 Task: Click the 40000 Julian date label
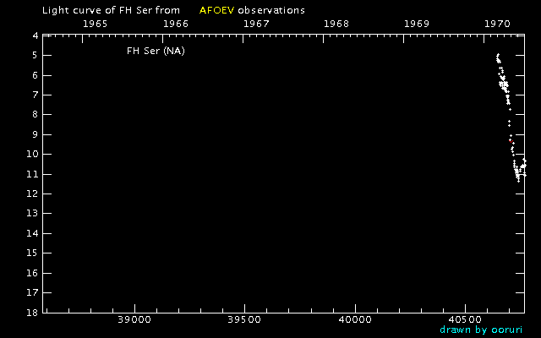pos(355,319)
